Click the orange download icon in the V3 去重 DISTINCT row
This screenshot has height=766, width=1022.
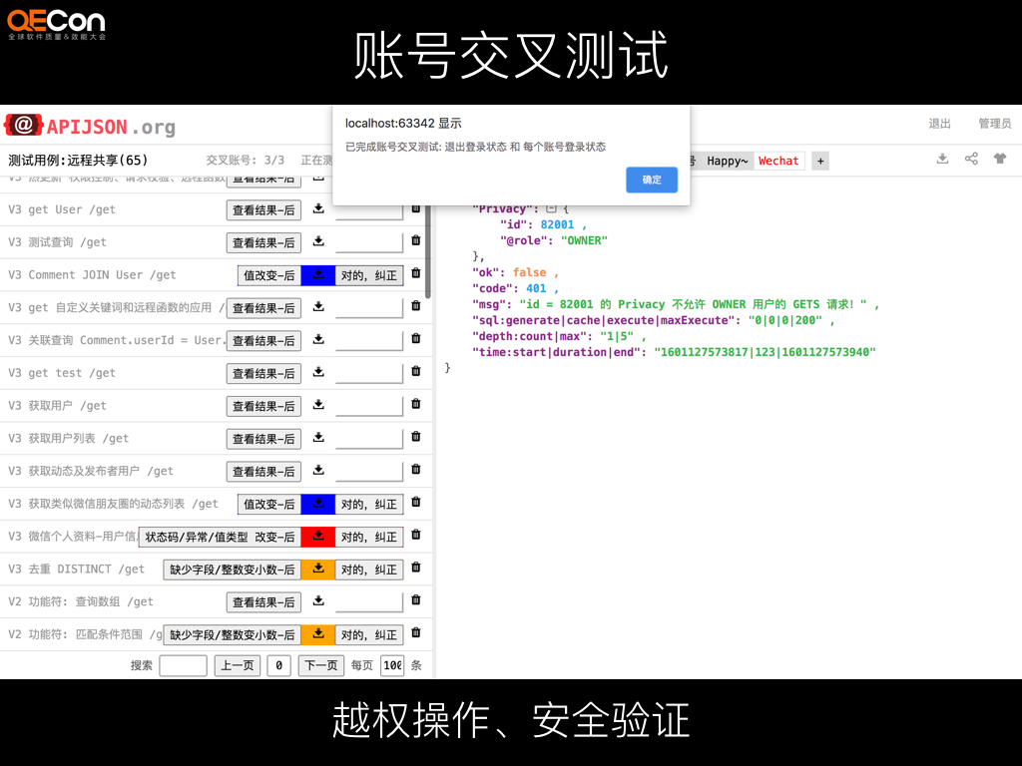click(318, 569)
